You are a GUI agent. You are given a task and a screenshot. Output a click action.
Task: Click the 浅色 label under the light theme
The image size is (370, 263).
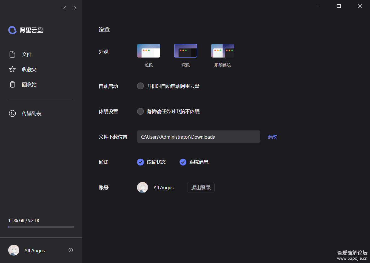[149, 65]
